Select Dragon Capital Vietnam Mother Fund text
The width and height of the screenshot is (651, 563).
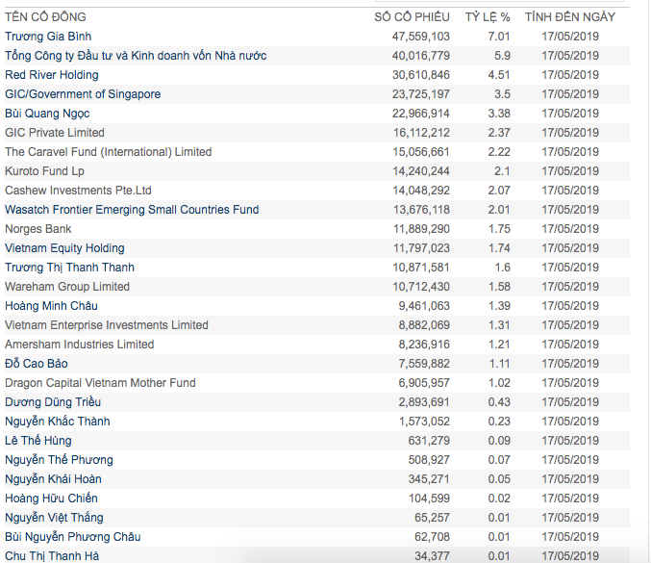100,383
